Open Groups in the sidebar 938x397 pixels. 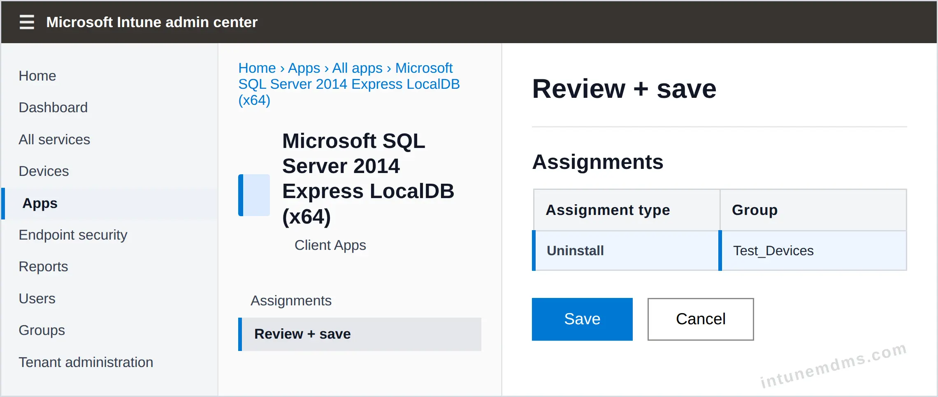[x=42, y=330]
